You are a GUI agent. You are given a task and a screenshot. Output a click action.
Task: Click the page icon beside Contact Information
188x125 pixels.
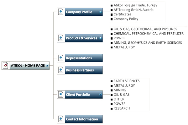[x=61, y=119]
